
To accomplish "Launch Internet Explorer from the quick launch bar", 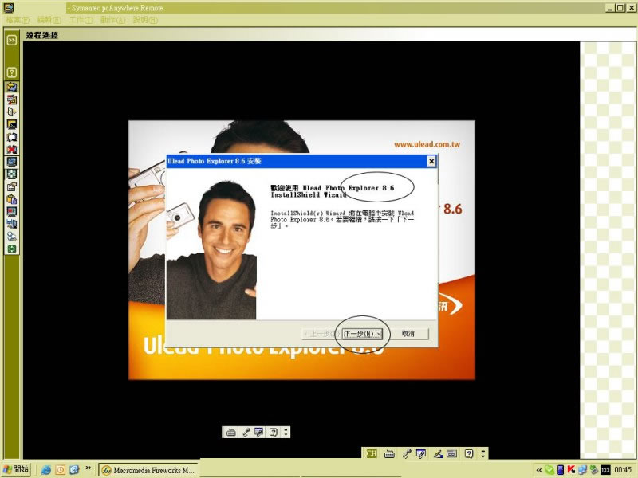I will point(46,470).
